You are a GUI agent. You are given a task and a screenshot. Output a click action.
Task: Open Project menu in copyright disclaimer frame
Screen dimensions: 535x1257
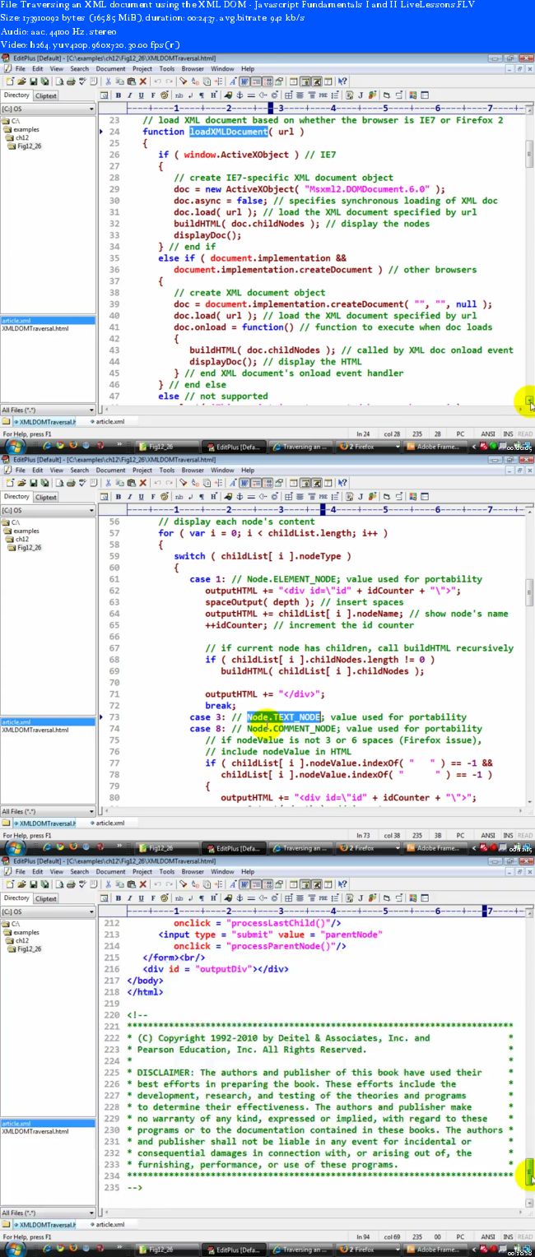pos(142,872)
